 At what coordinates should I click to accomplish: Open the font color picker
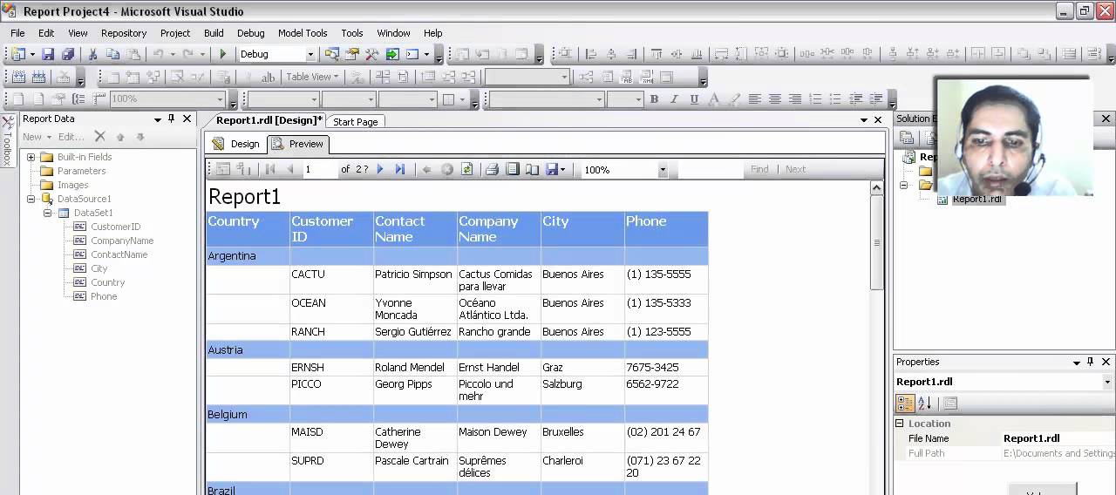click(715, 99)
